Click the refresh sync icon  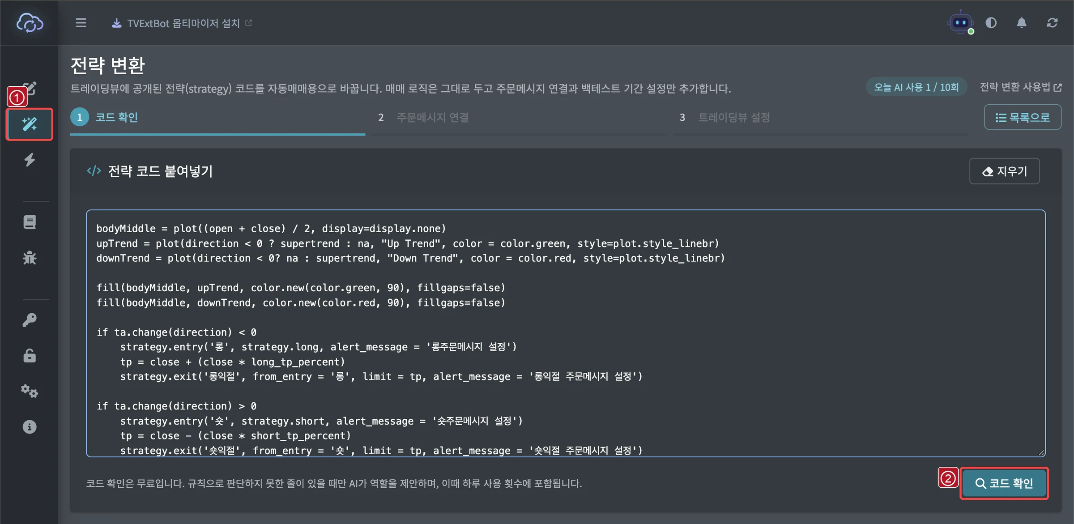1052,23
